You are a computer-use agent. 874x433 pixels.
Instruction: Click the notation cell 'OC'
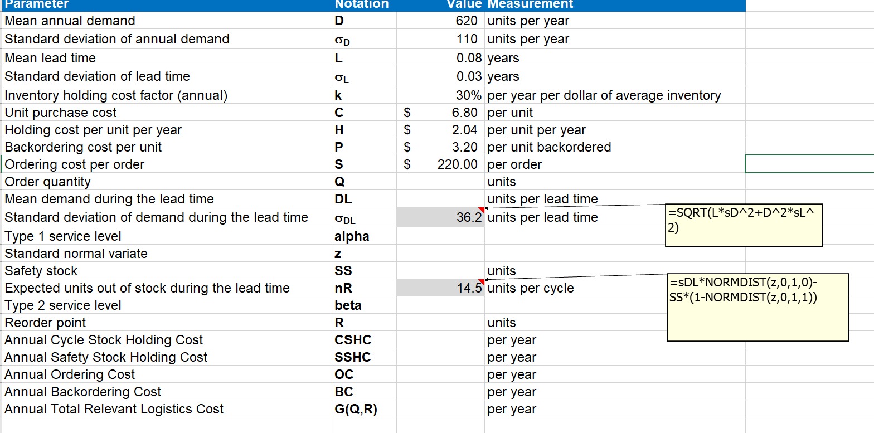coord(364,374)
